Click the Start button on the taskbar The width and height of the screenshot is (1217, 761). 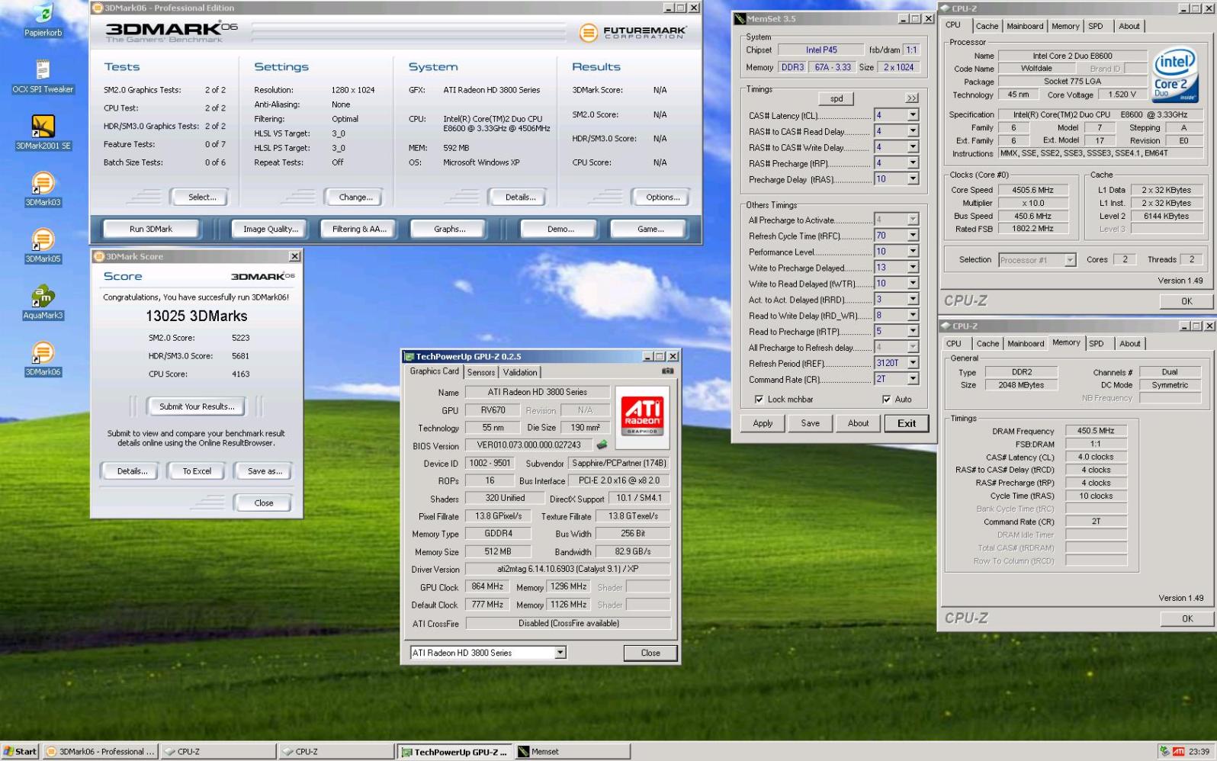point(20,752)
